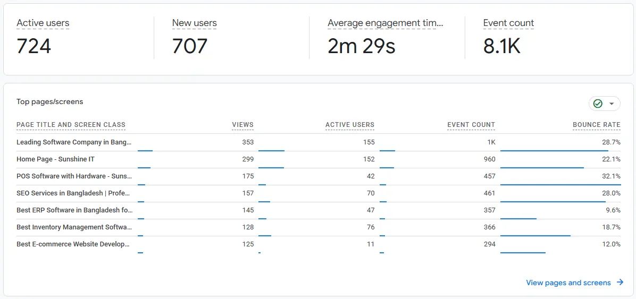Click the Active users column header in table
Image resolution: width=636 pixels, height=299 pixels.
(350, 125)
